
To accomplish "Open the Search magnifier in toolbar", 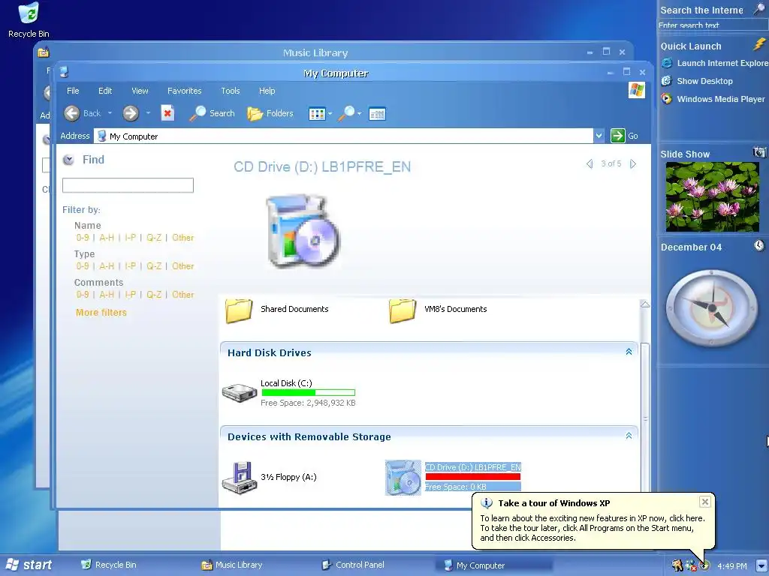I will tap(212, 113).
